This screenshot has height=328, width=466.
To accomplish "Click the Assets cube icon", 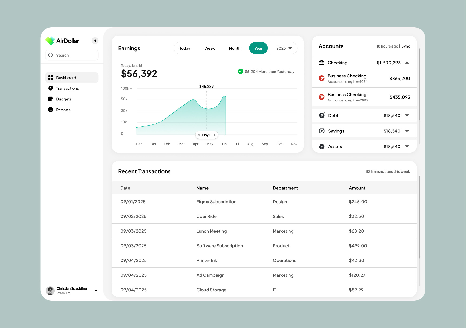I will pyautogui.click(x=321, y=146).
